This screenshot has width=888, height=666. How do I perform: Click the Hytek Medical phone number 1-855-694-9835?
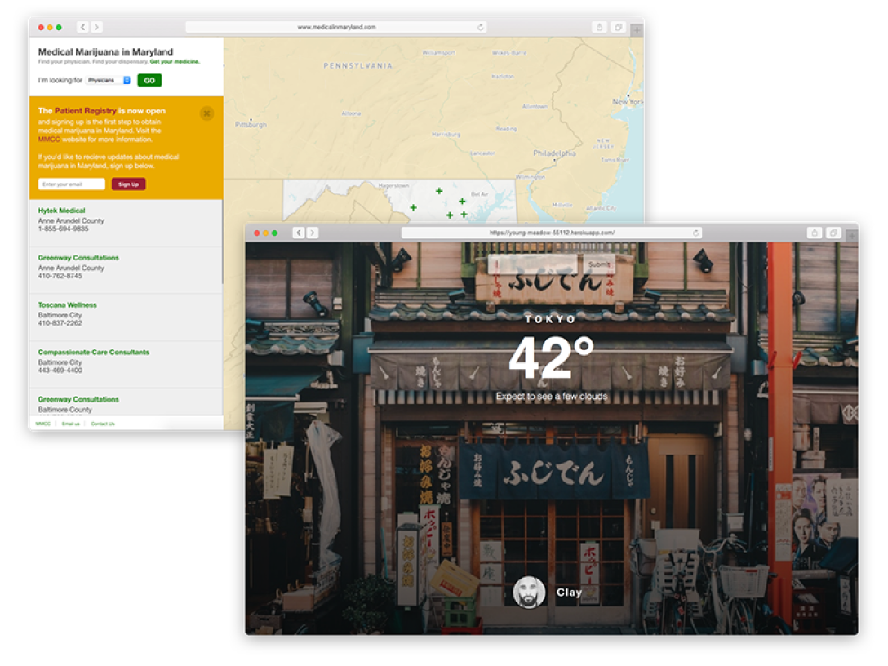(x=63, y=229)
